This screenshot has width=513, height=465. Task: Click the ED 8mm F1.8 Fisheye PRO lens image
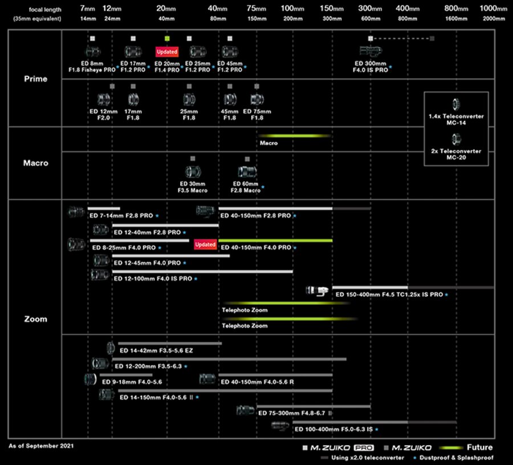click(x=93, y=51)
